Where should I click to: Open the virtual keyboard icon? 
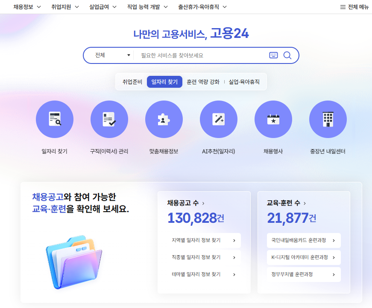pos(273,55)
